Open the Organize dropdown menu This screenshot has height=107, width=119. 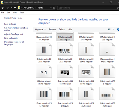40,29
